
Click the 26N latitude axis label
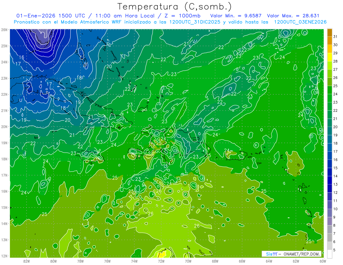(4, 30)
